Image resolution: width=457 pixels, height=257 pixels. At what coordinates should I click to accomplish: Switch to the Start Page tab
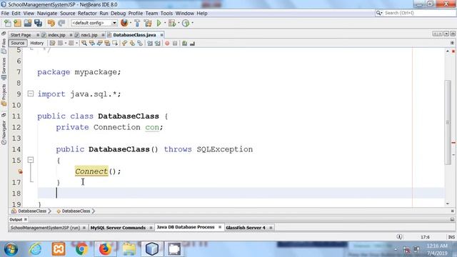click(x=21, y=35)
